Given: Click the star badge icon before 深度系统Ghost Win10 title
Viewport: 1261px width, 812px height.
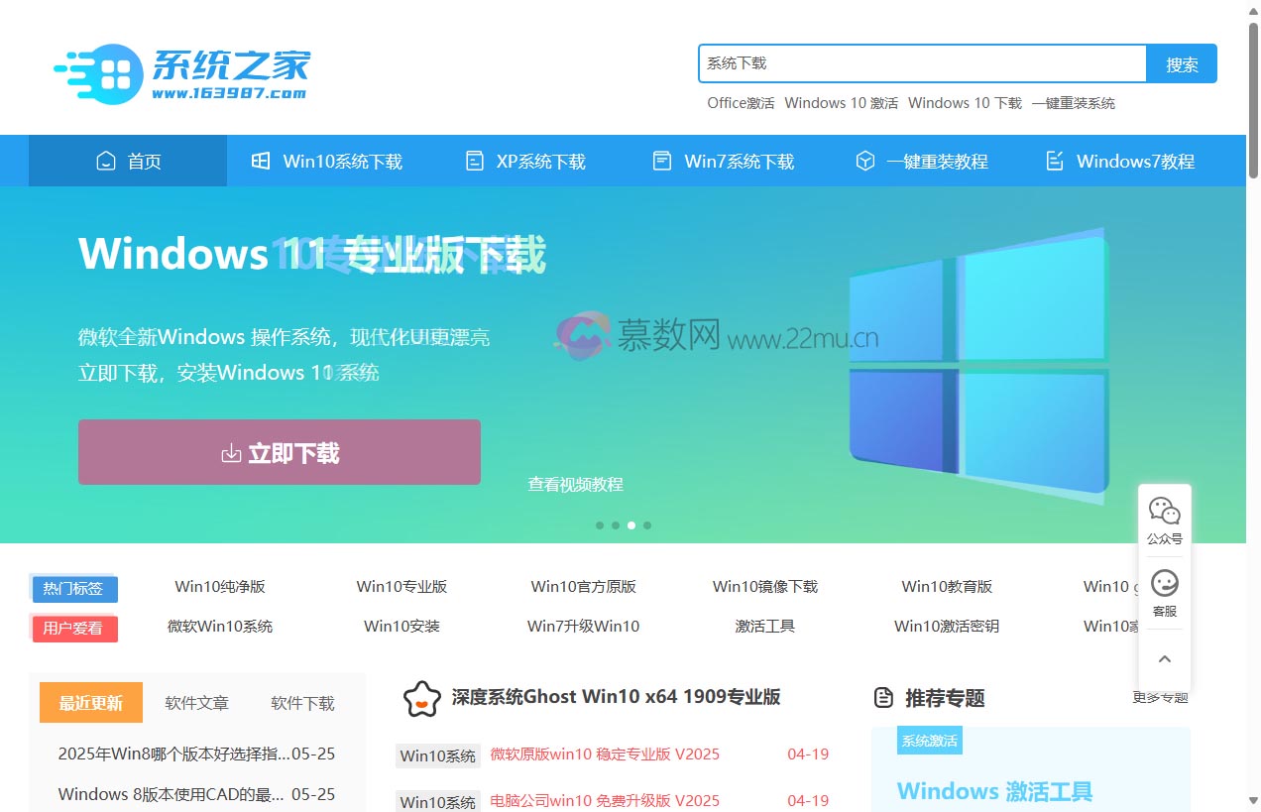Looking at the screenshot, I should tap(423, 698).
